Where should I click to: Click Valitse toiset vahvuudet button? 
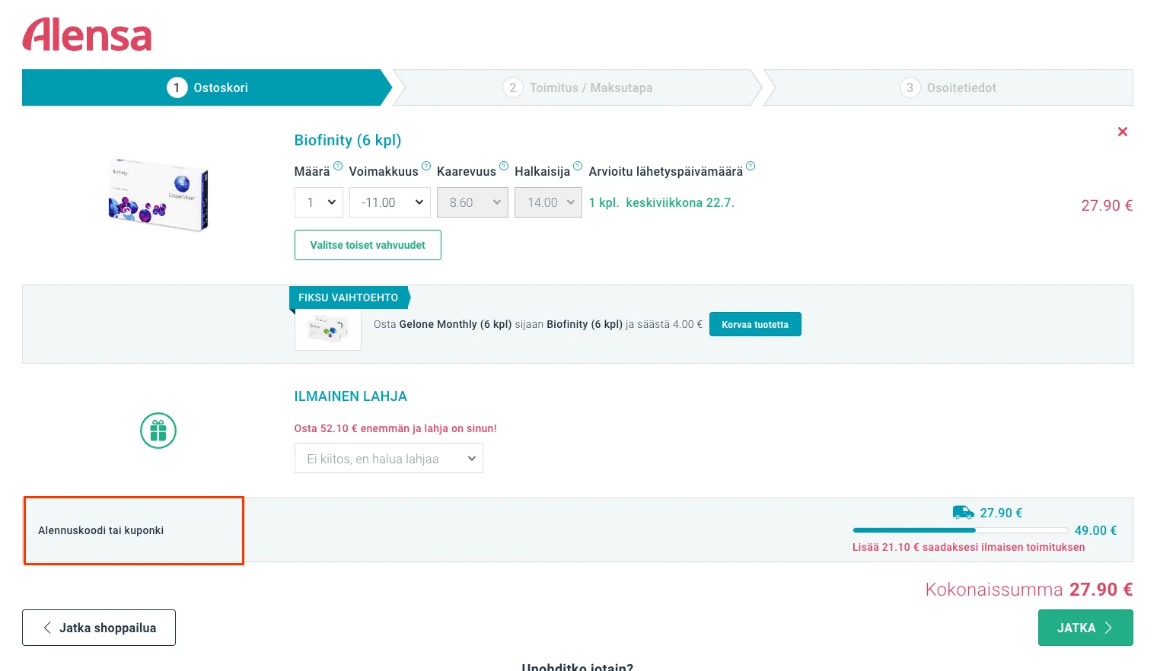368,245
